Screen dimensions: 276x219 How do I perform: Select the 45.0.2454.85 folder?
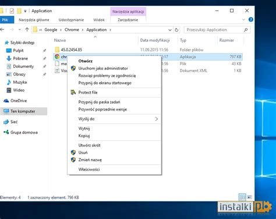coord(71,50)
